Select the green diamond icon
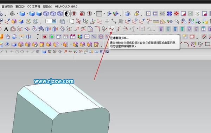 point(52,36)
